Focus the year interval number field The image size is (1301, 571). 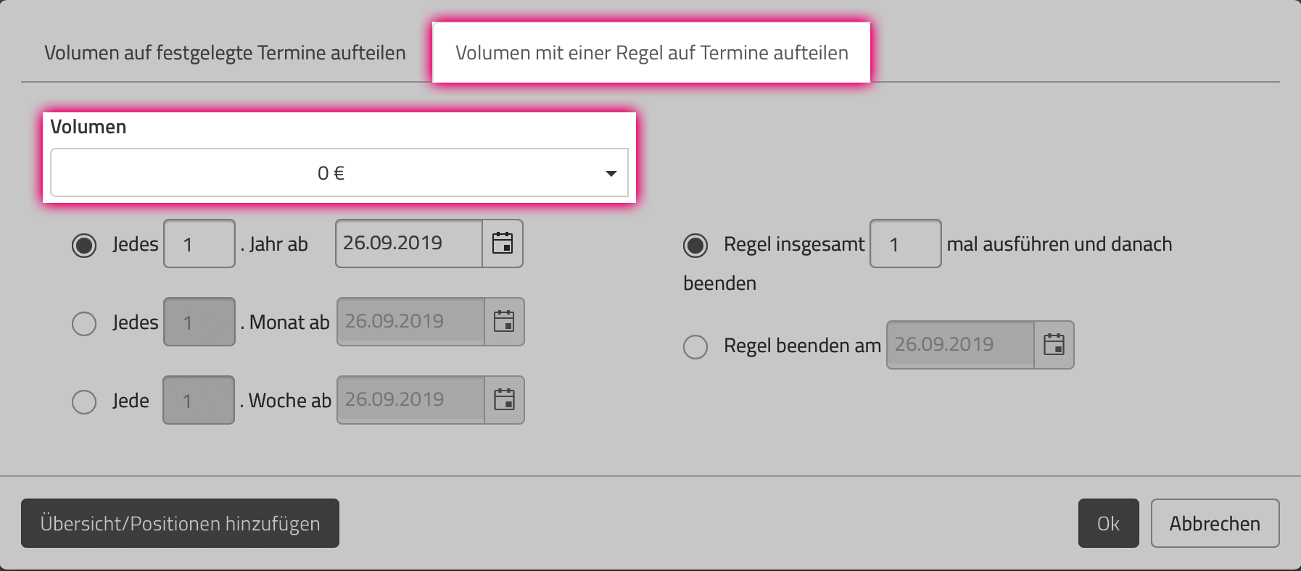coord(199,243)
